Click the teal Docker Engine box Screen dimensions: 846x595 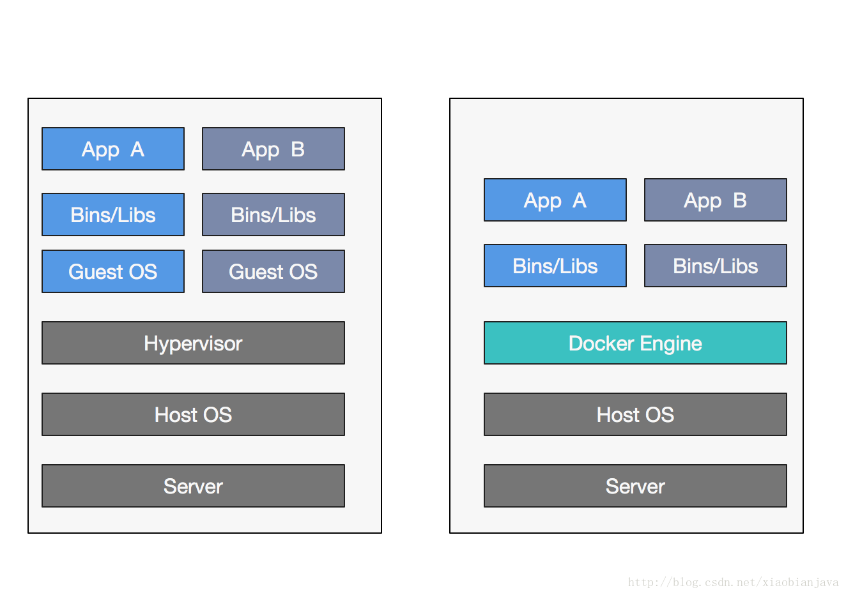pos(635,343)
